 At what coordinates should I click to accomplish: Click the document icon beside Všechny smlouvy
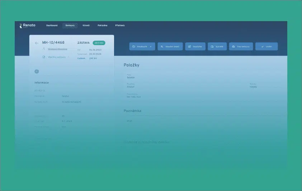click(x=44, y=57)
